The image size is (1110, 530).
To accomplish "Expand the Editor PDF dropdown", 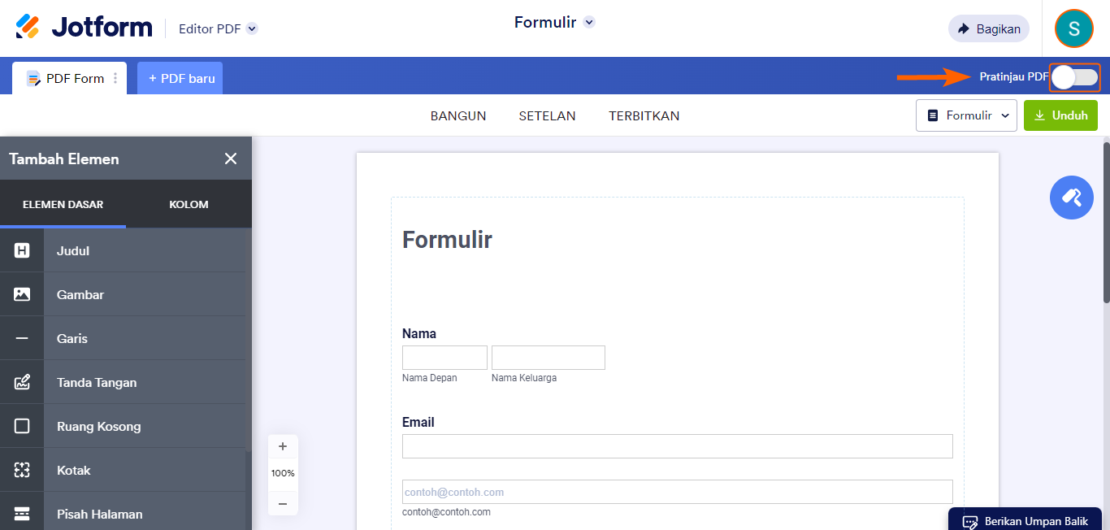I will click(252, 29).
